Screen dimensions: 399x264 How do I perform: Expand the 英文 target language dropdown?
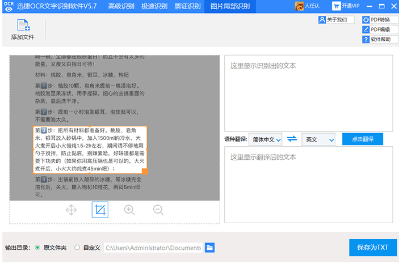[318, 139]
